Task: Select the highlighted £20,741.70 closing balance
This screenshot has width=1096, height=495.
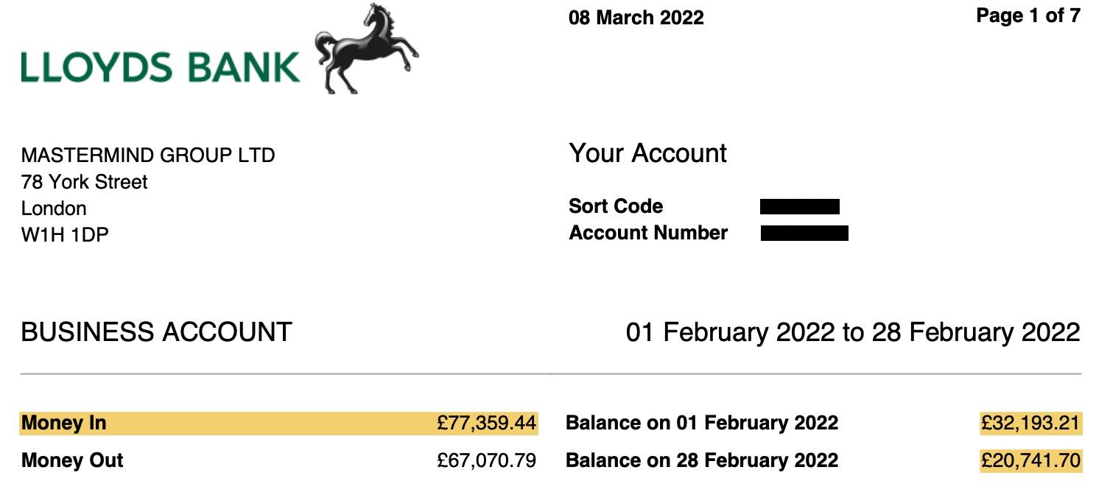Action: (1030, 460)
